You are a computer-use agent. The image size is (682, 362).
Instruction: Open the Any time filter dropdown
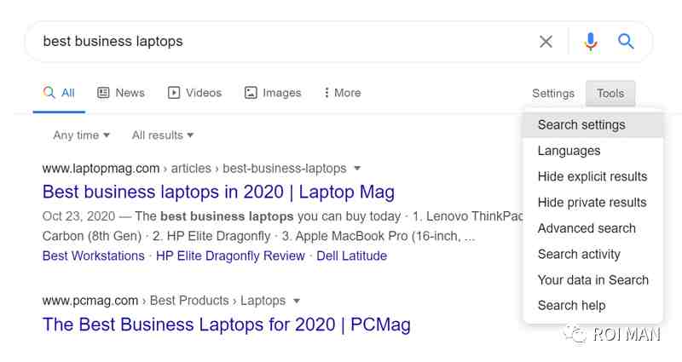[81, 135]
